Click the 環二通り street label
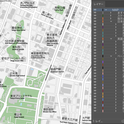This screenshot has height=124, width=124. click(47, 14)
